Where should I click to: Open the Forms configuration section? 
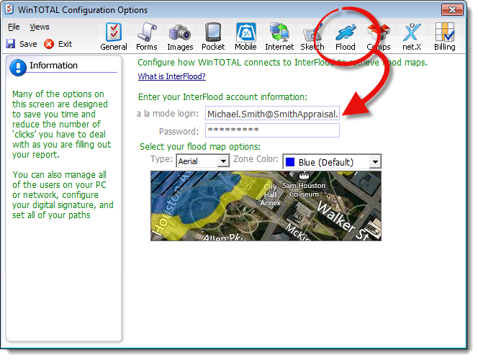coord(147,36)
